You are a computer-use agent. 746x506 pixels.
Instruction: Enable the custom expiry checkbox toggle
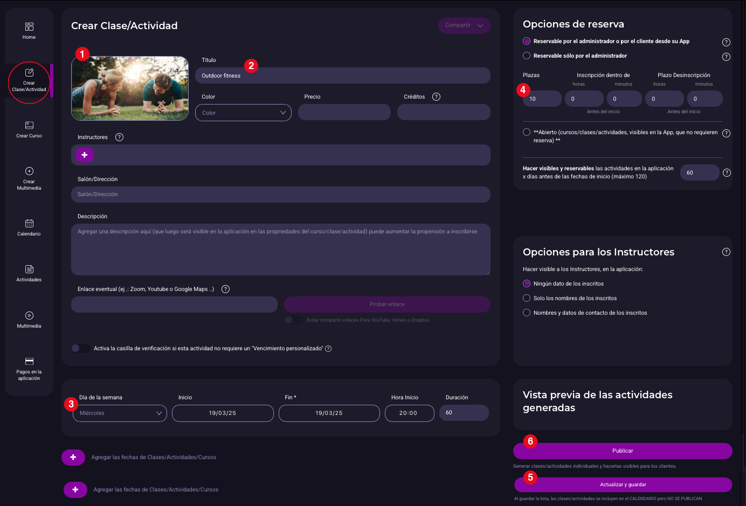point(80,348)
